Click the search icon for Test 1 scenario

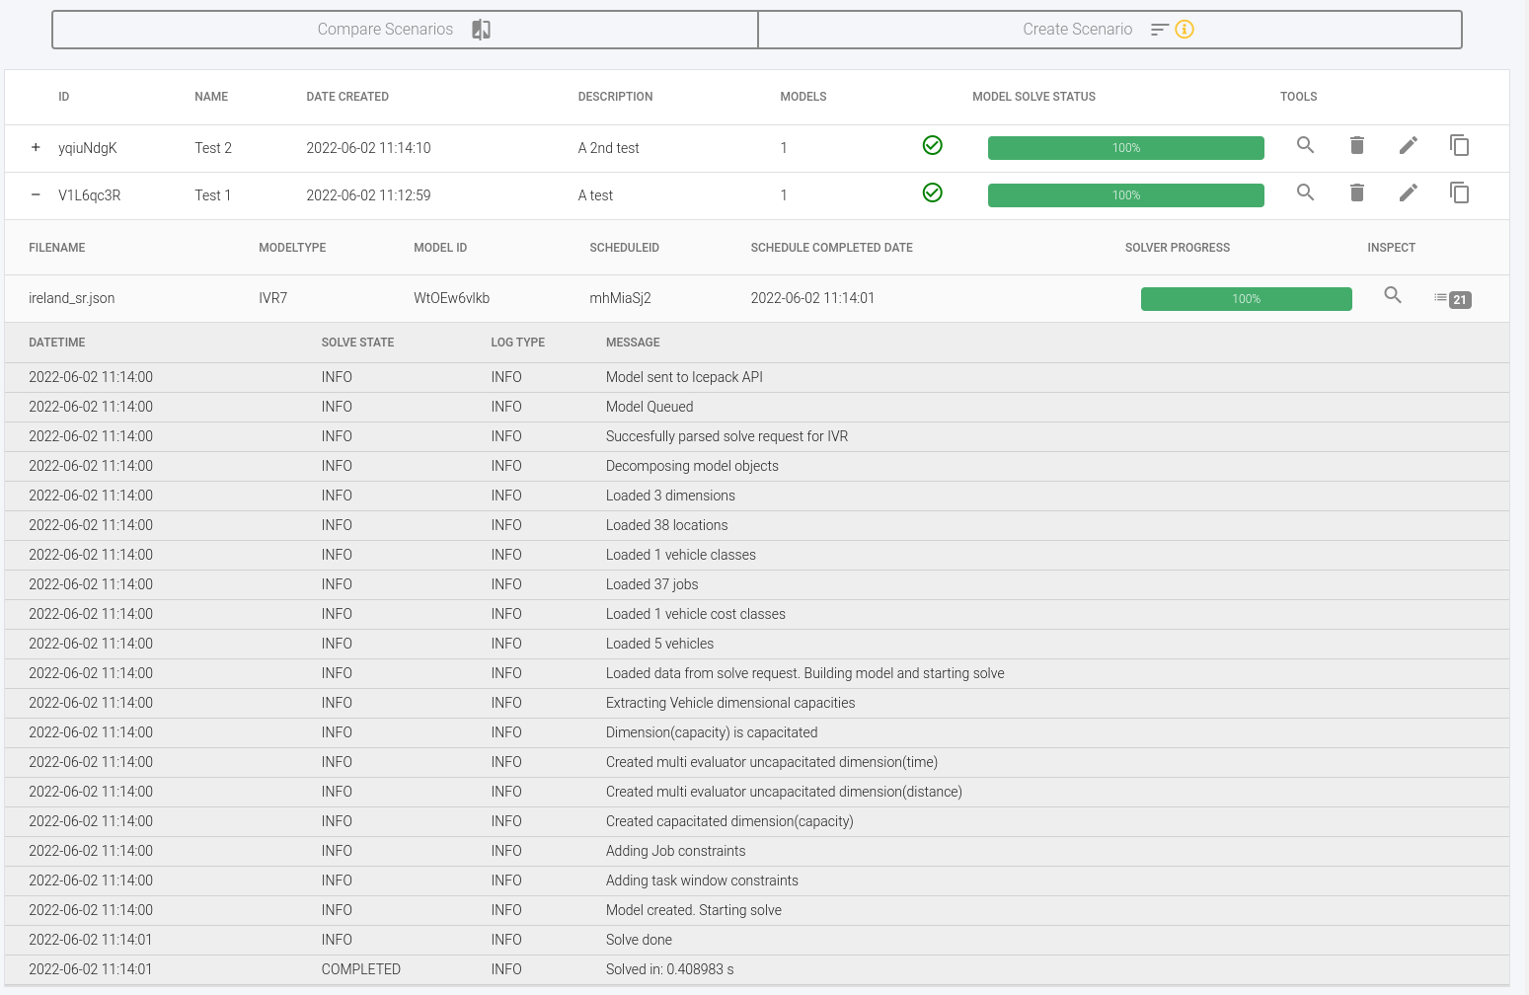[x=1305, y=192]
